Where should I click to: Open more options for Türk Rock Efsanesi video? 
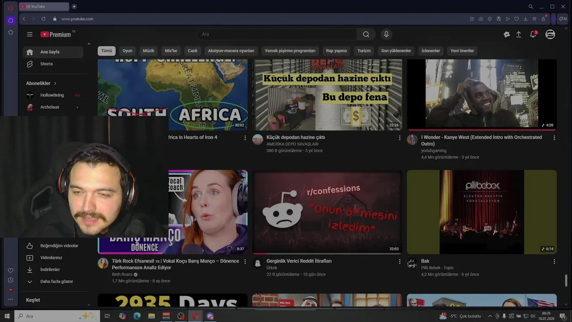point(245,262)
